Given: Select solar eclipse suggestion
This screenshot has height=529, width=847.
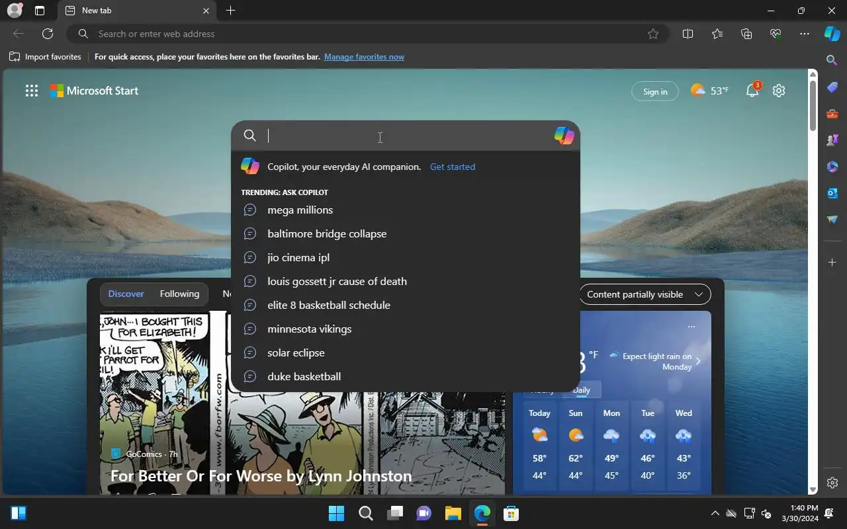Looking at the screenshot, I should click(x=405, y=352).
